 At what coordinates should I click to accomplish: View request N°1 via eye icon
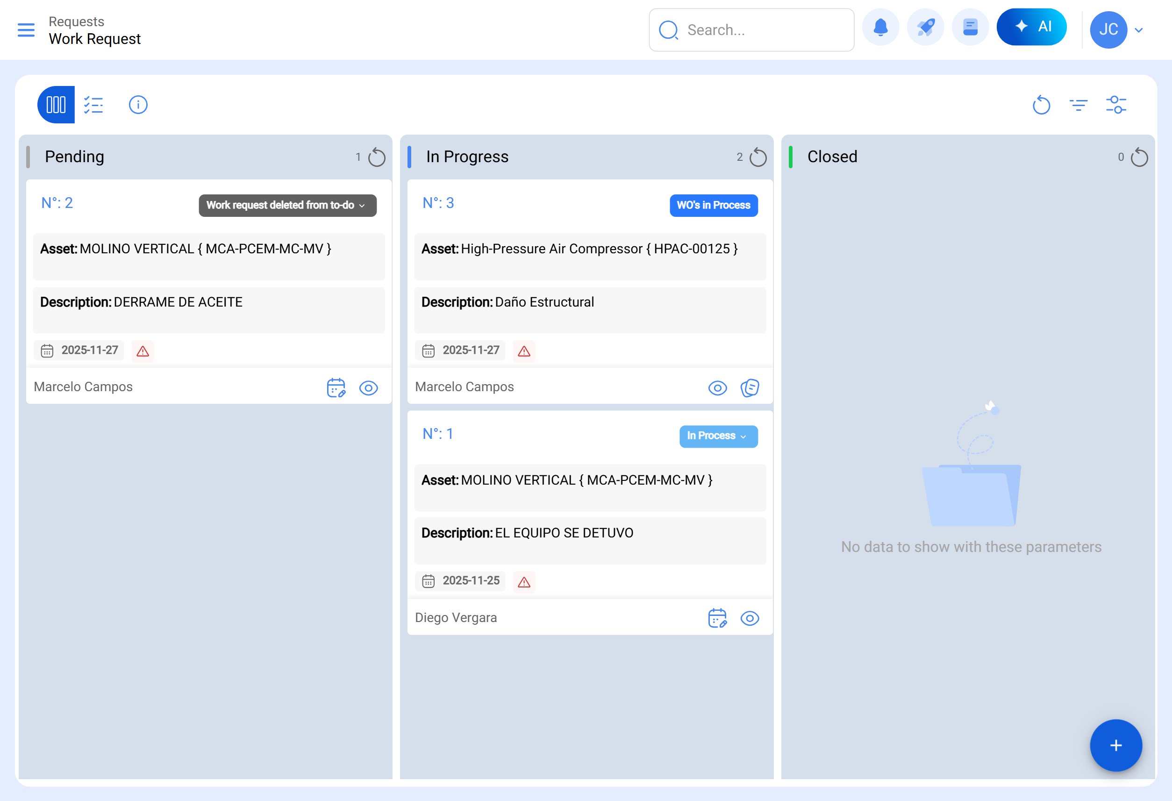[x=750, y=618]
